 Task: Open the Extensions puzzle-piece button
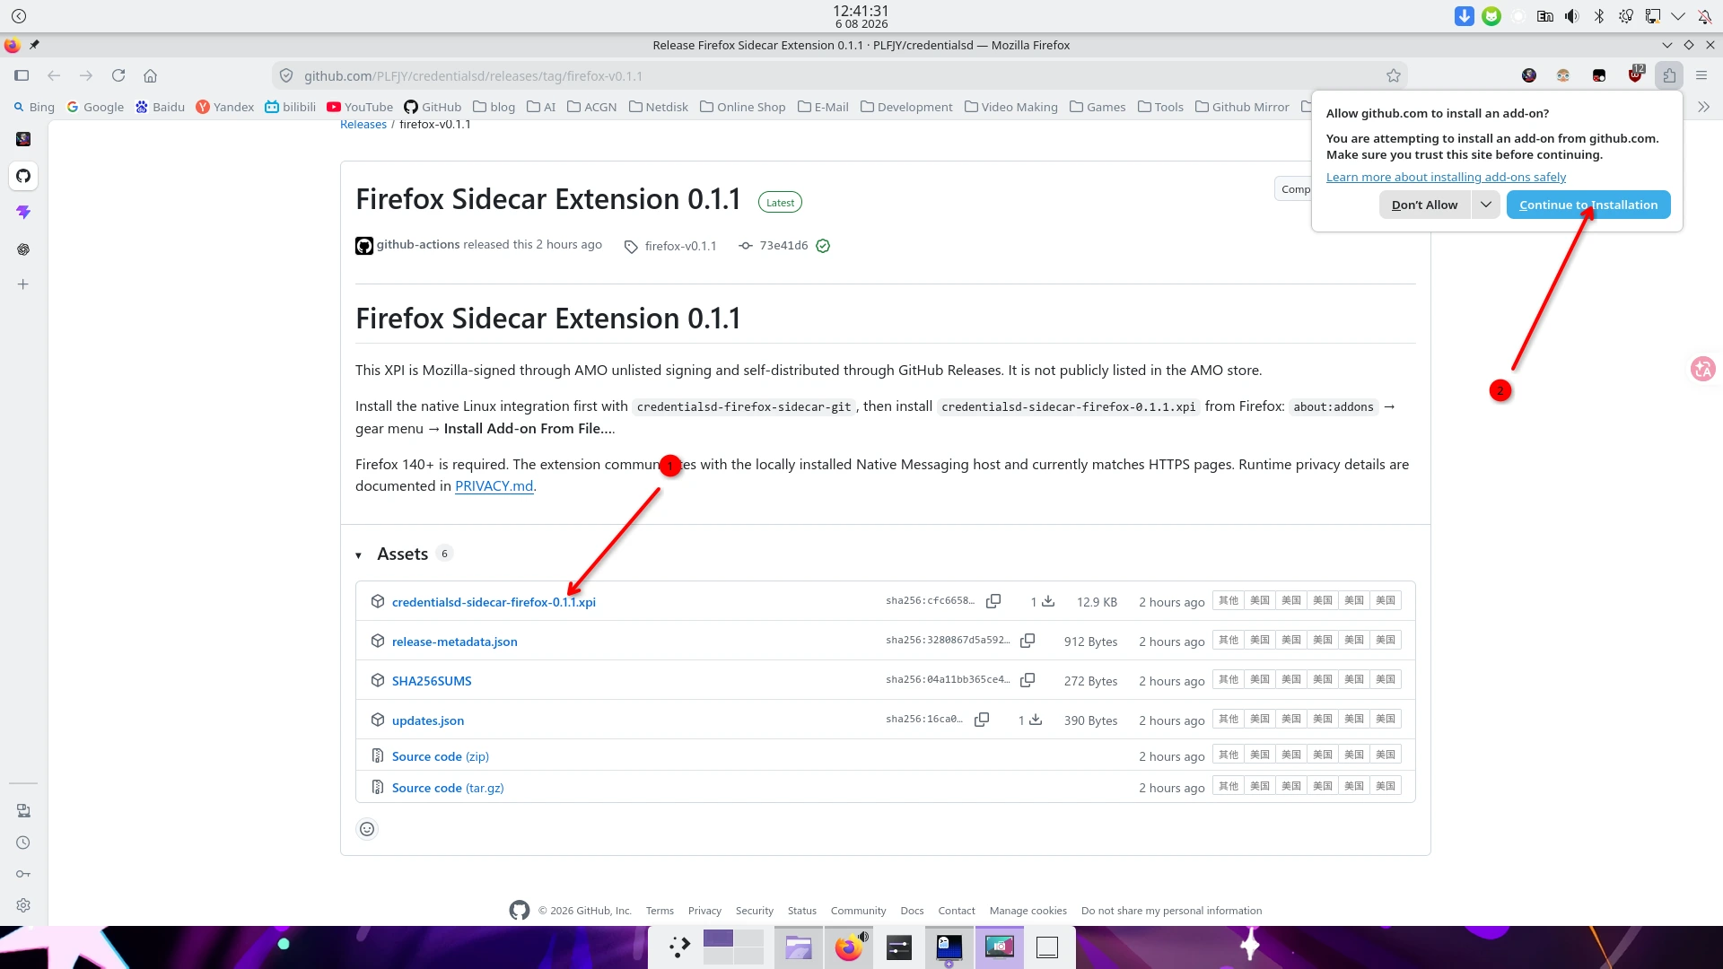[x=1669, y=76]
